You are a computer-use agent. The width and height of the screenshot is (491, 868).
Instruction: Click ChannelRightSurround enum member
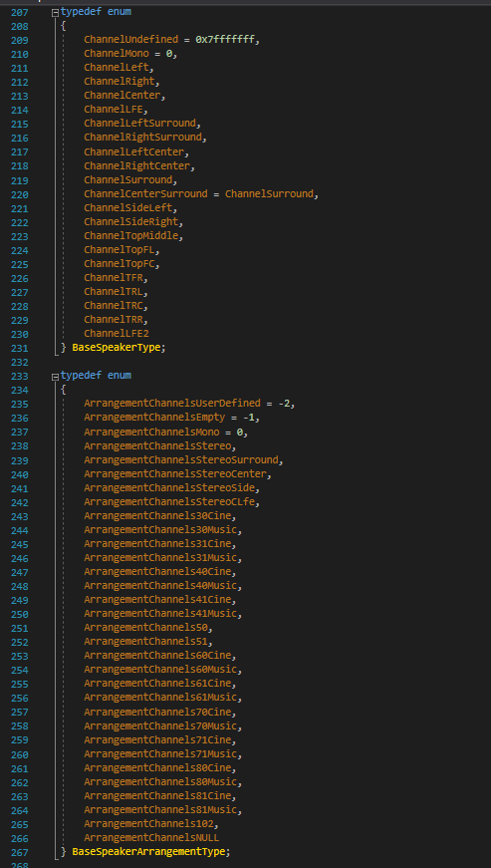coord(142,138)
